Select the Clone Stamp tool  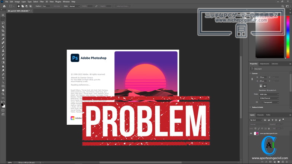tap(3, 50)
